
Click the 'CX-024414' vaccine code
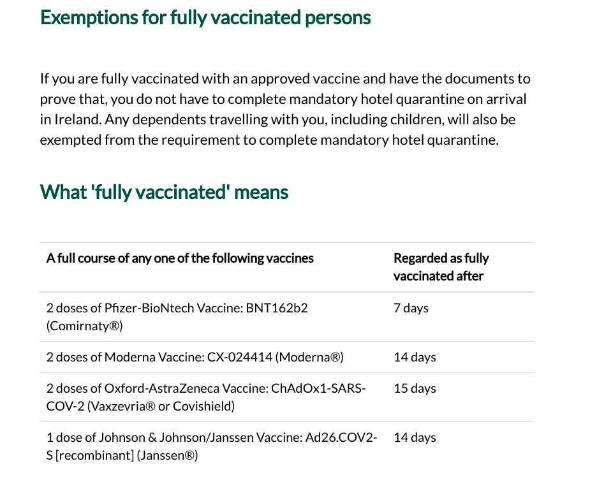click(240, 357)
